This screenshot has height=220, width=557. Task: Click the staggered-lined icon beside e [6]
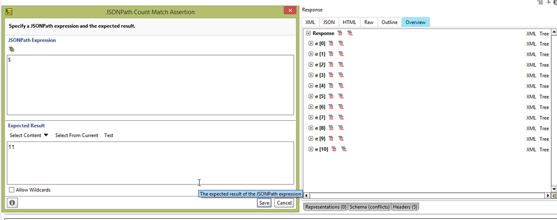(341, 107)
